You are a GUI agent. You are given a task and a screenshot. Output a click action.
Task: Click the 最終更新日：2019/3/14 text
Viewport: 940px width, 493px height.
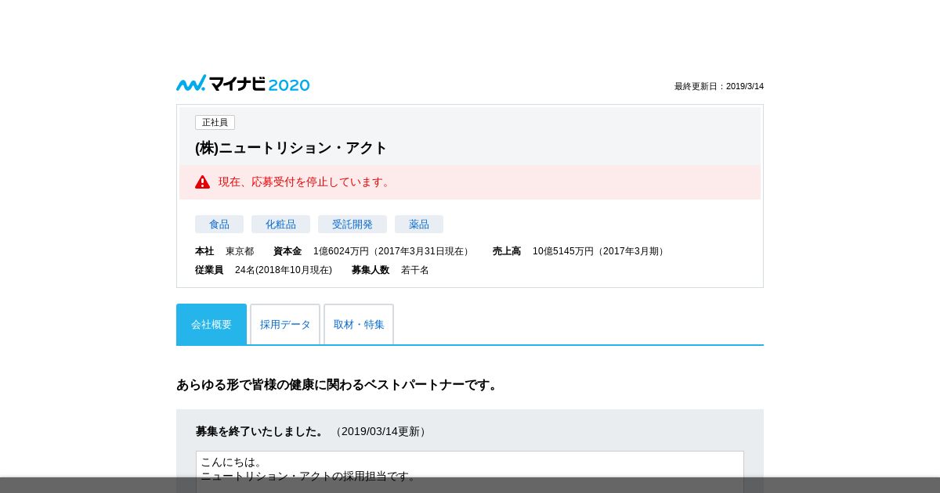[x=719, y=87]
